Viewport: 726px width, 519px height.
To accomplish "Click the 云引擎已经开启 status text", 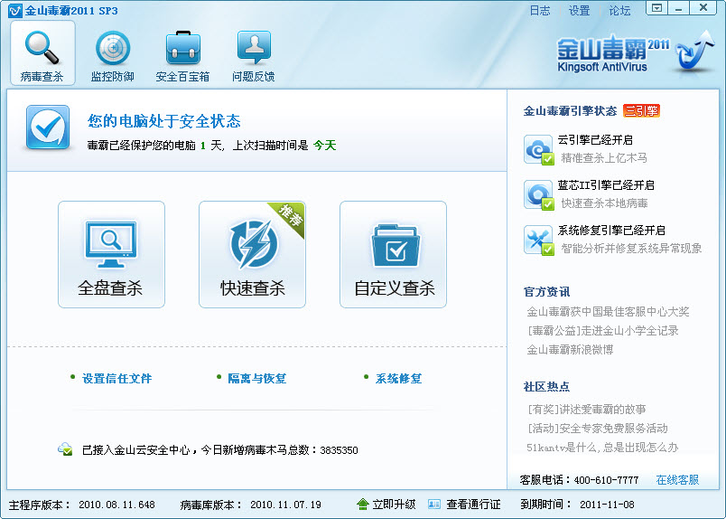I will (595, 140).
